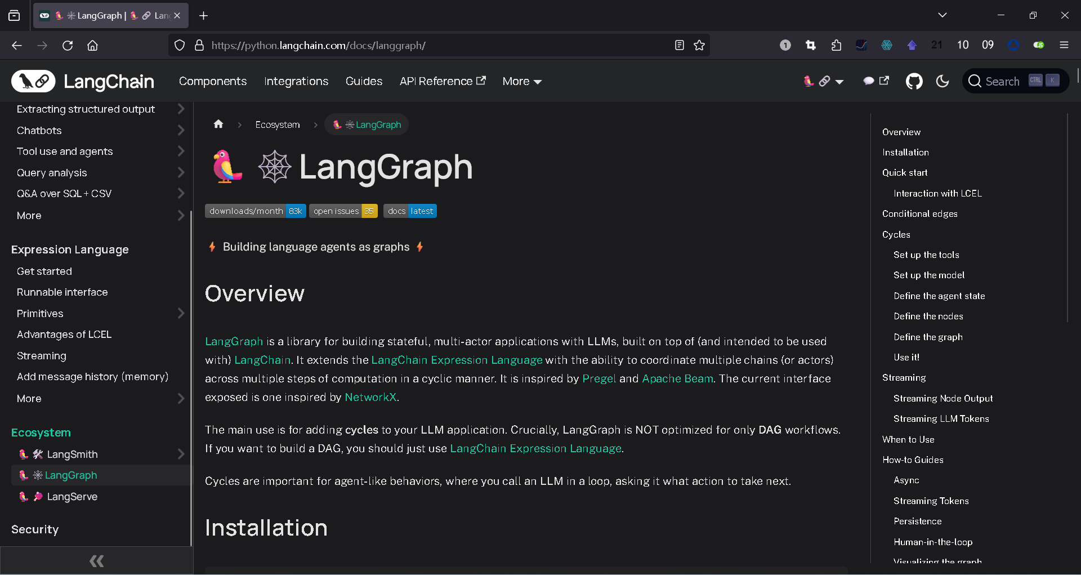The image size is (1081, 575).
Task: Open a new browser tab
Action: coord(204,16)
